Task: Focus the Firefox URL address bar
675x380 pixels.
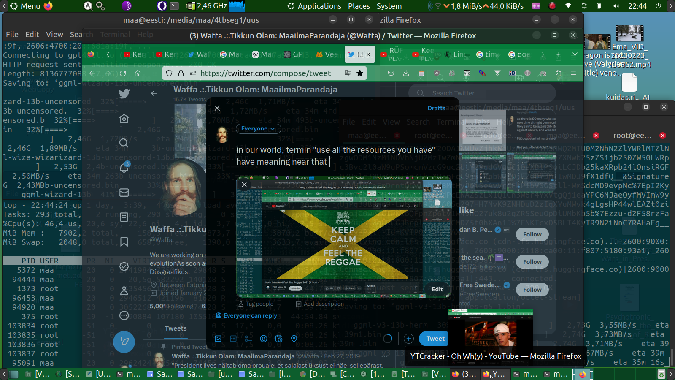Action: (265, 73)
